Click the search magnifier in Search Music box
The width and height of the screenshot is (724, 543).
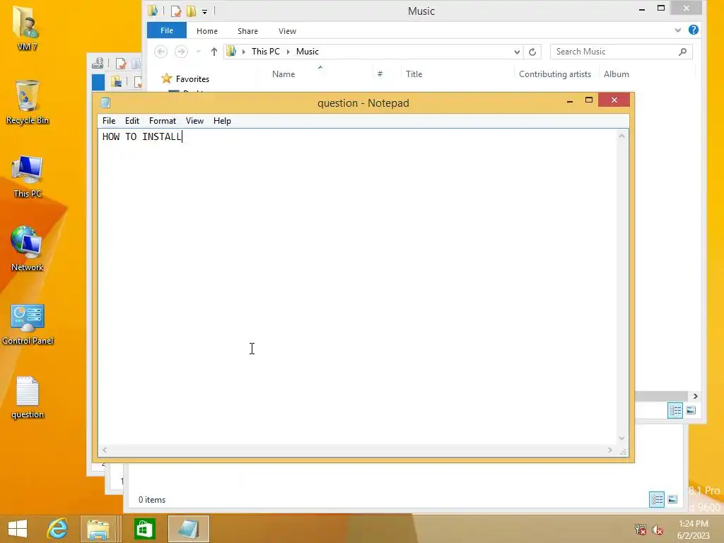[682, 52]
